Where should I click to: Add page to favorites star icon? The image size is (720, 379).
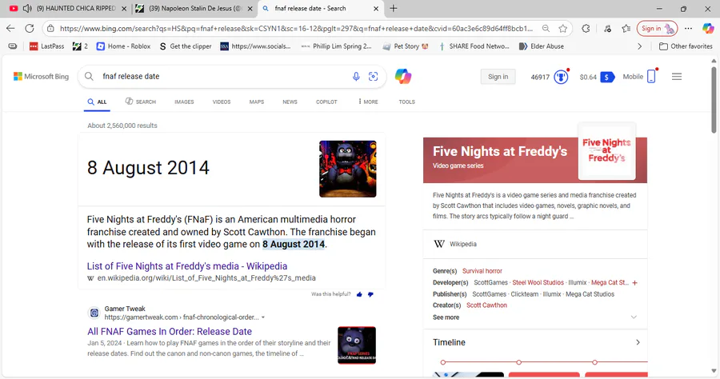[563, 29]
